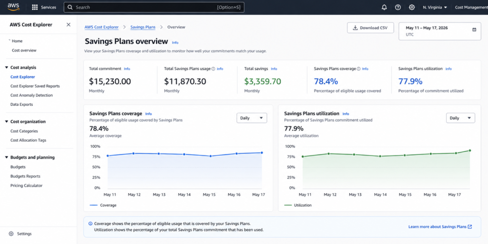Open the Cost Management menu

(471, 7)
